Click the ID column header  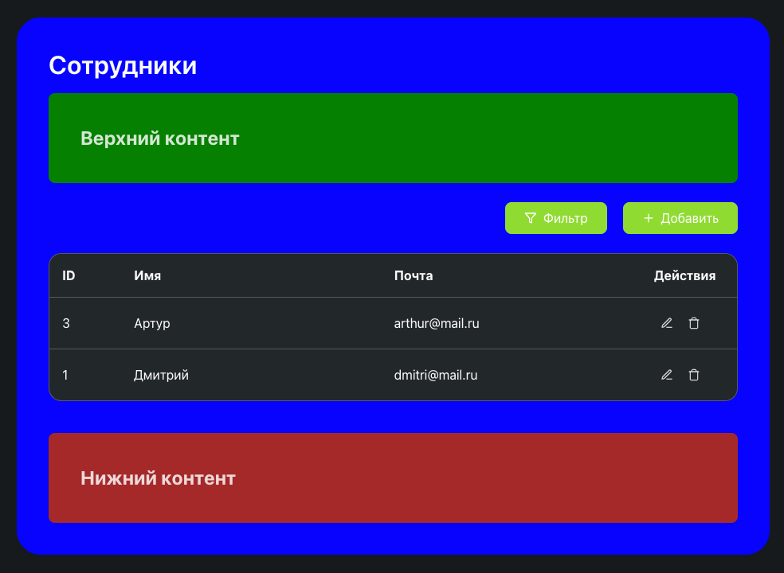(69, 276)
